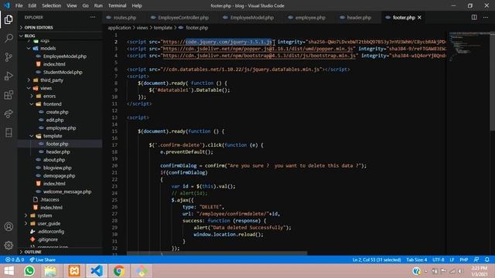The width and height of the screenshot is (495, 278).
Task: Open the Source Control view
Action: (9, 57)
